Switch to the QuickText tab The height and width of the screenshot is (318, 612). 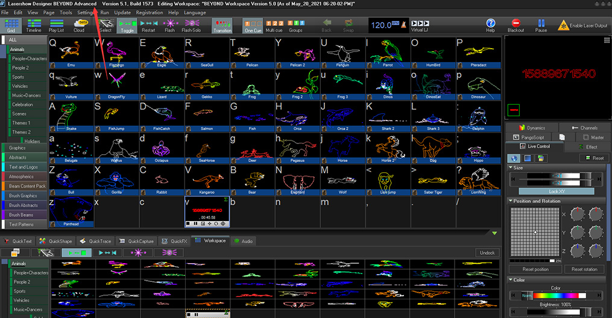[x=18, y=241]
